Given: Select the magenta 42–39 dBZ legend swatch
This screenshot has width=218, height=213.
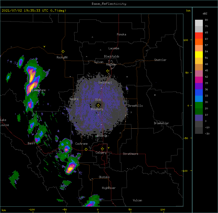Looking at the screenshot, I should (x=199, y=80).
